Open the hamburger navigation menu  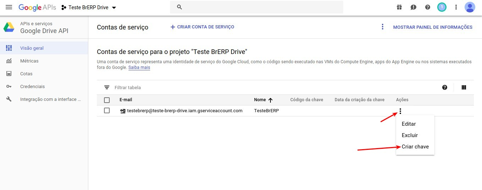pos(9,7)
